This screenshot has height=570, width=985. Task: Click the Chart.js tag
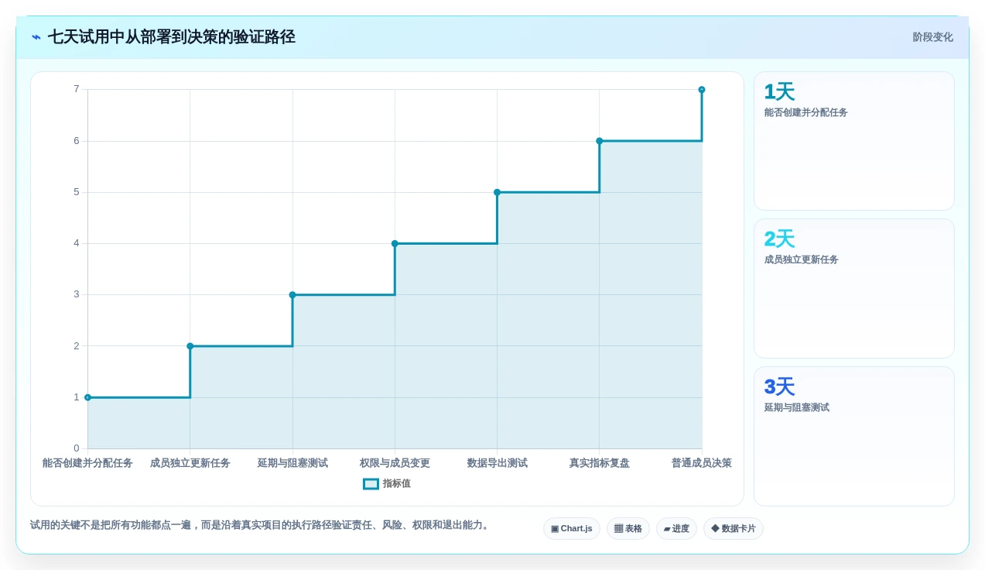coord(571,528)
